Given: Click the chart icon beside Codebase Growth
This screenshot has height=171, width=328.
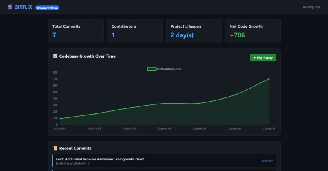Looking at the screenshot, I should (x=55, y=56).
